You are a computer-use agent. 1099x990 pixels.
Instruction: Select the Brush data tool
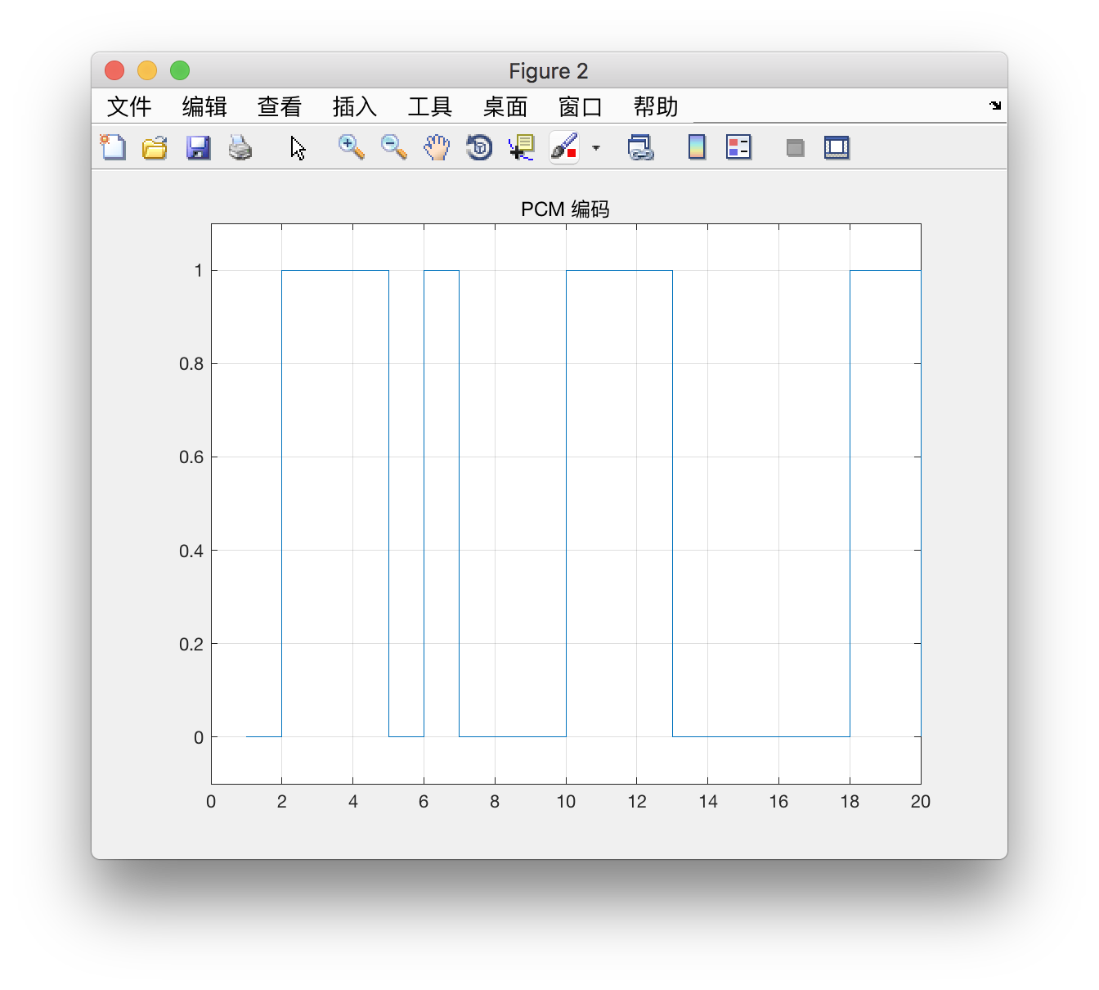[x=563, y=147]
